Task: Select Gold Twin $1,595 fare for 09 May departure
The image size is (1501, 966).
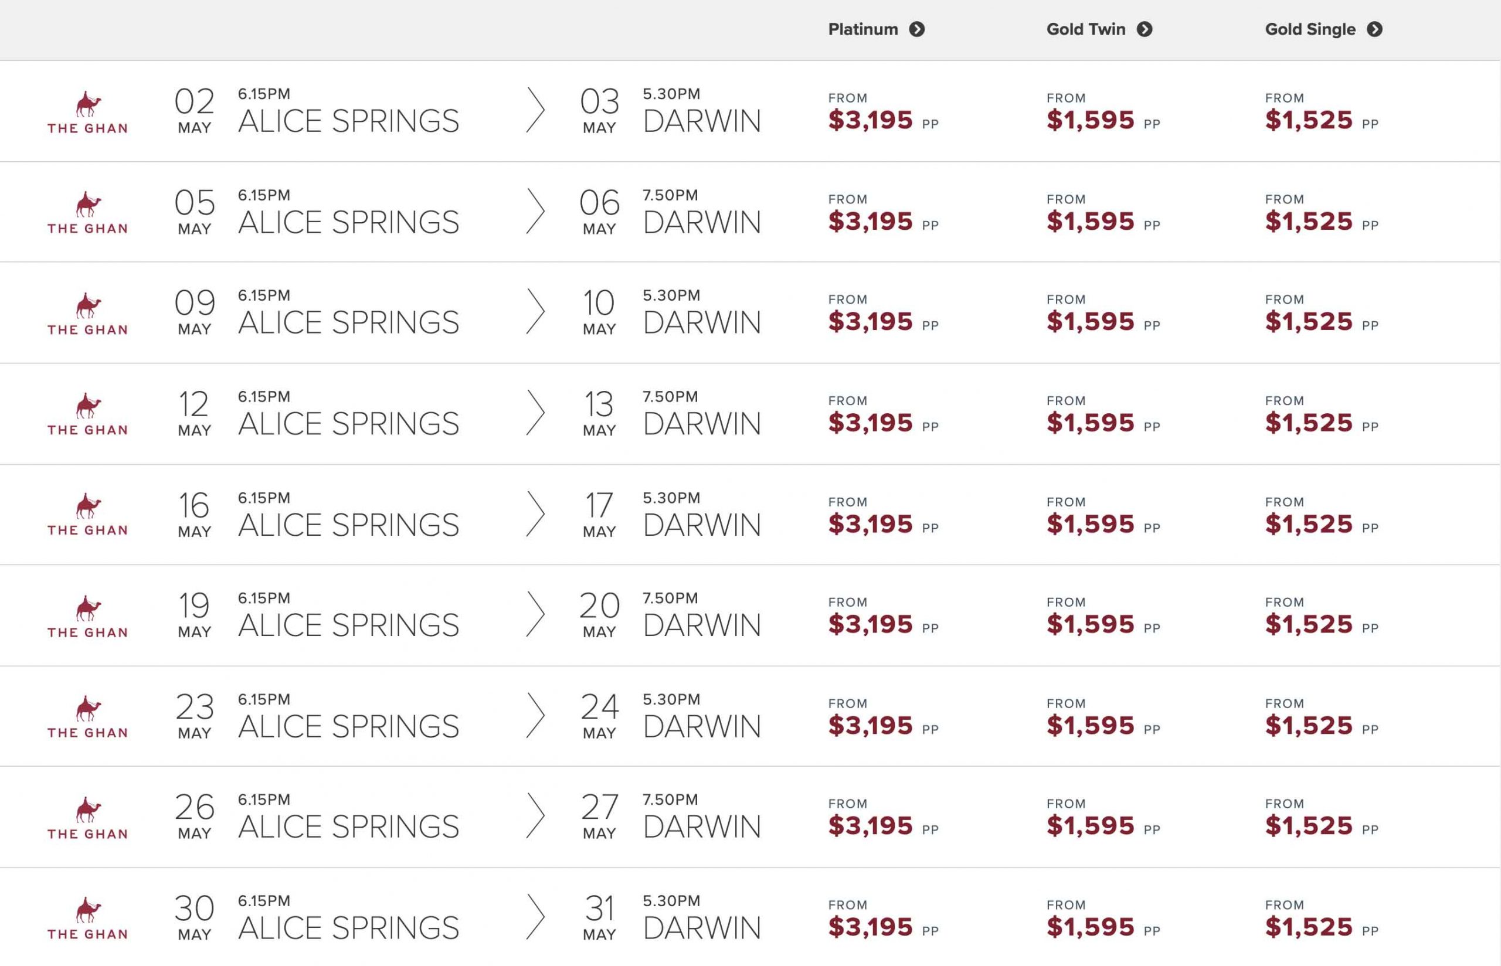Action: pos(1090,322)
